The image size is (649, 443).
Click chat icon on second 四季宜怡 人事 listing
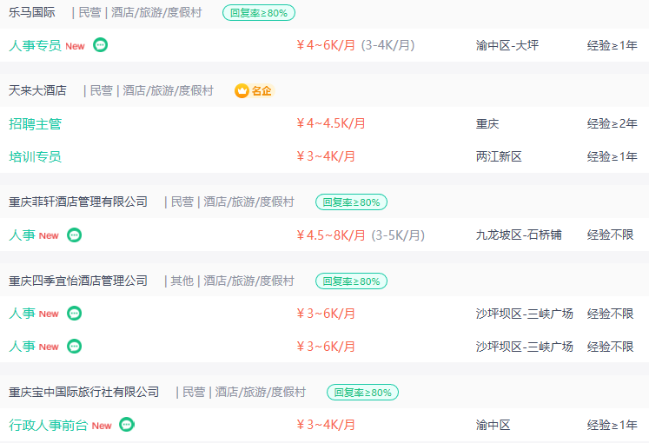coord(75,346)
